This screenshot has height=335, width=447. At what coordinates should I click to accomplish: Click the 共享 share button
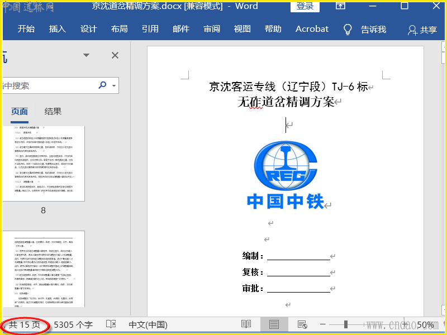(422, 30)
